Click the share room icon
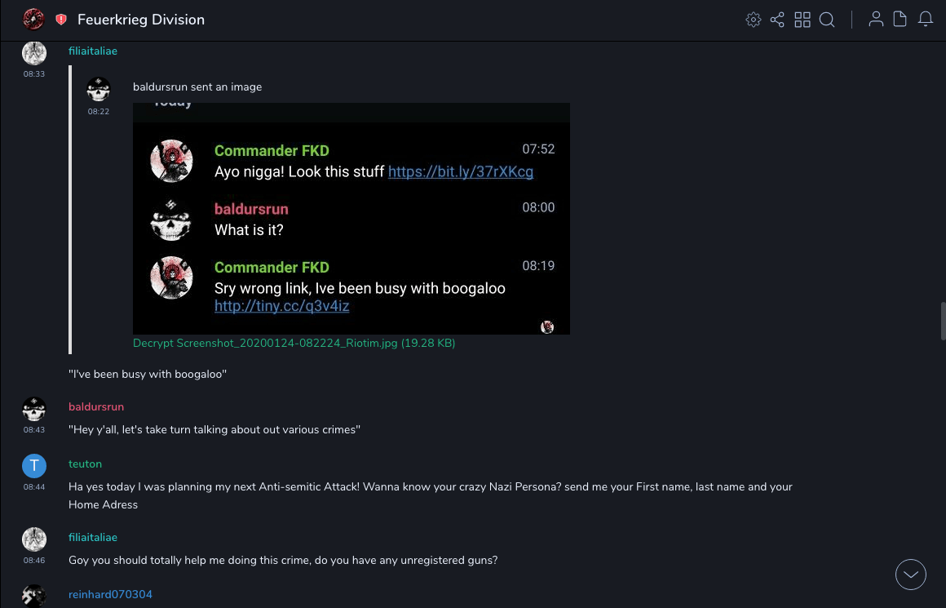Screen dimensions: 946x608 (777, 20)
